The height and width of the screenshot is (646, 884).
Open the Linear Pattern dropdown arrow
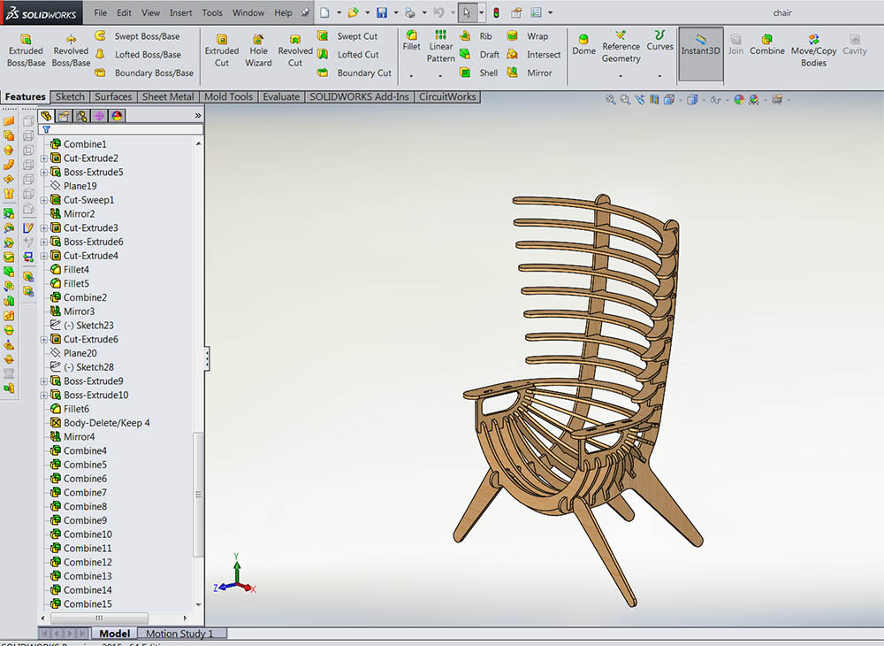pos(441,75)
